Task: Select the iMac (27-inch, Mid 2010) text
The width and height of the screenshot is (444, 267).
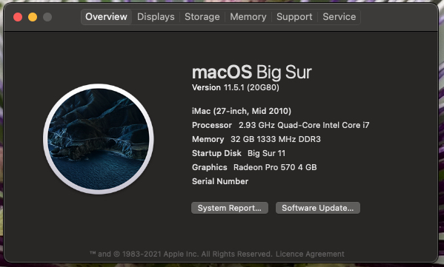Action: [x=242, y=111]
